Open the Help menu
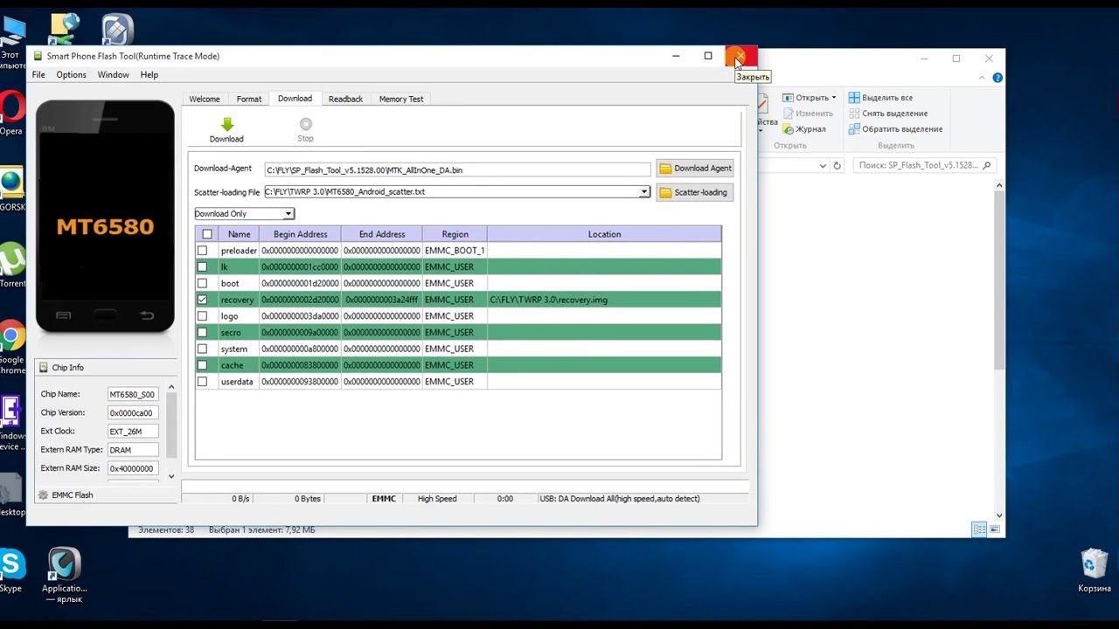Screen dimensions: 1119x629 149,75
